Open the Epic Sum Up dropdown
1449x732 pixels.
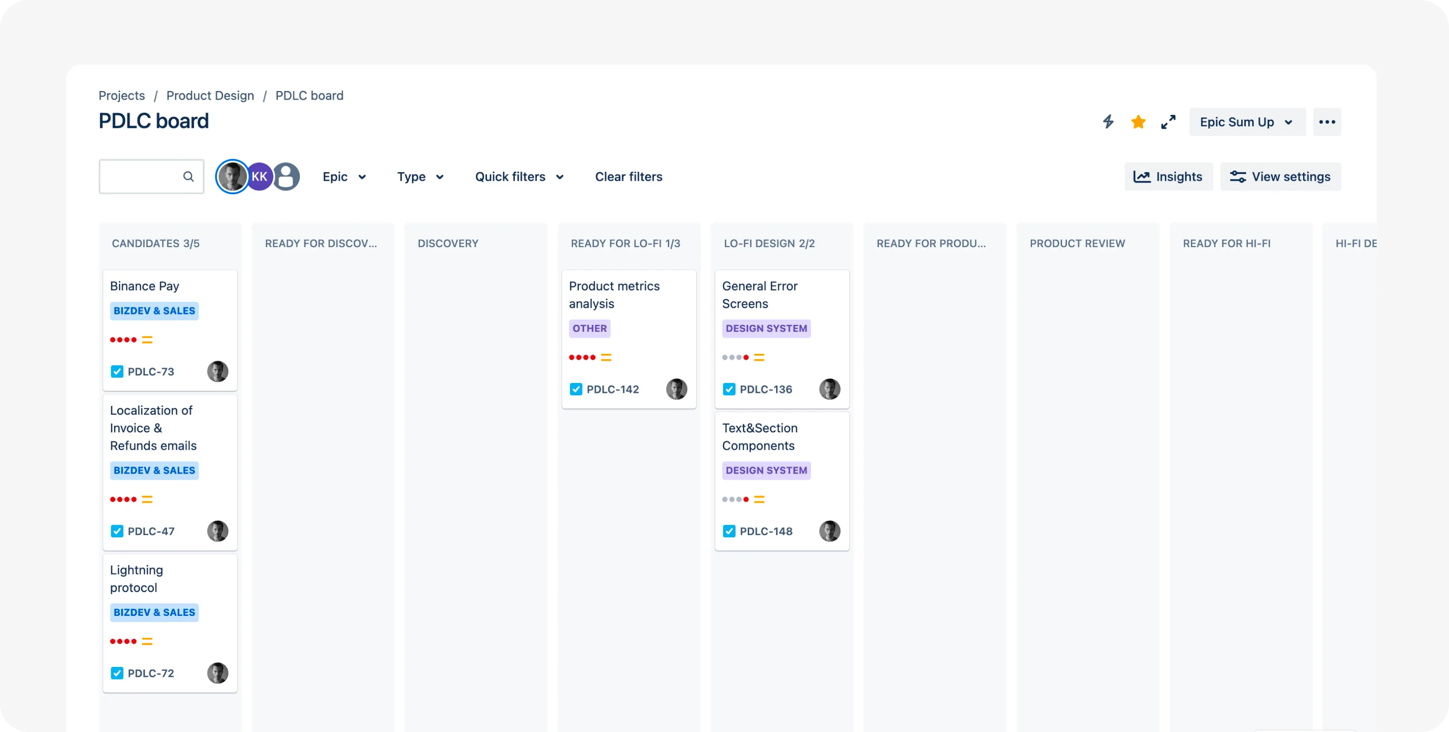pyautogui.click(x=1247, y=122)
